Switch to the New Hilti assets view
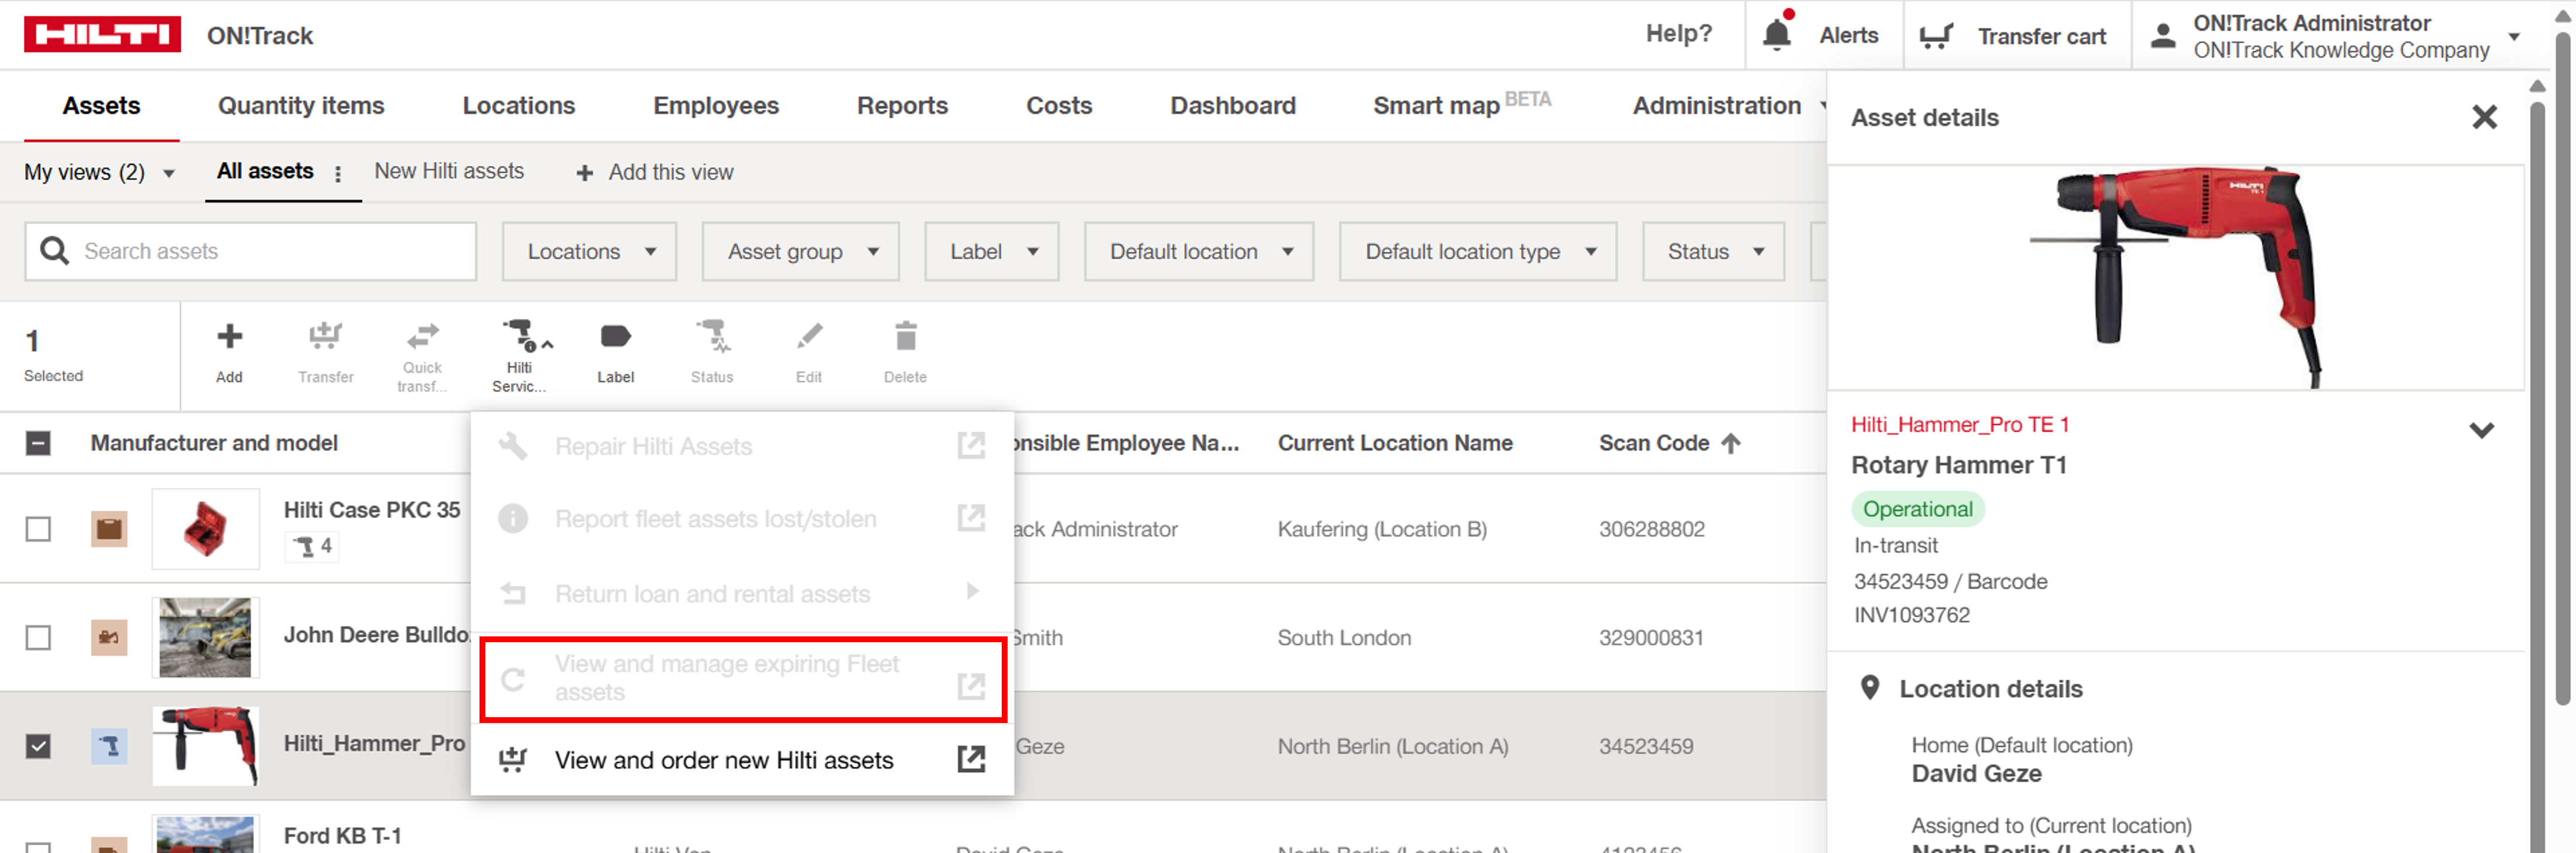 coord(449,171)
